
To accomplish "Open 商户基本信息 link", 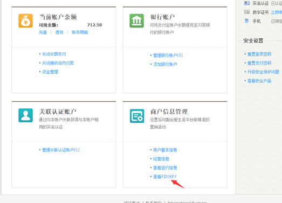I will point(165,150).
